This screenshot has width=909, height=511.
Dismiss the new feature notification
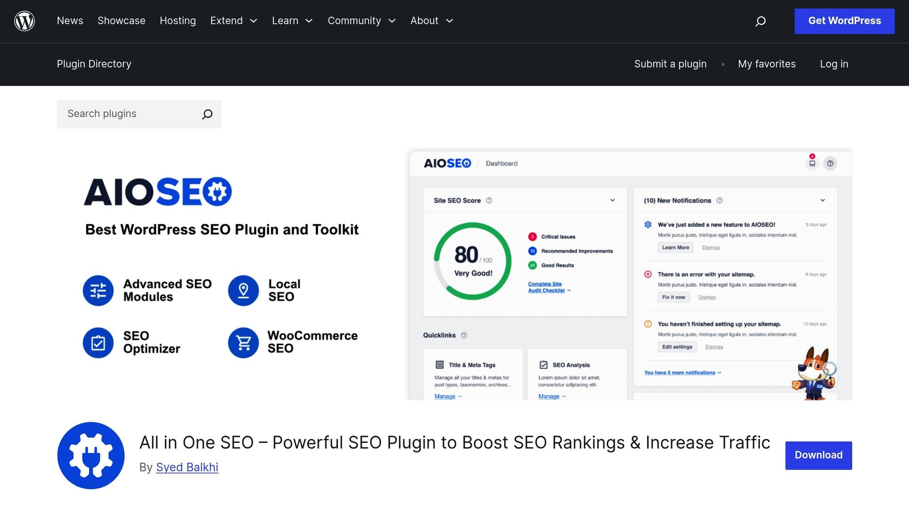pos(711,248)
